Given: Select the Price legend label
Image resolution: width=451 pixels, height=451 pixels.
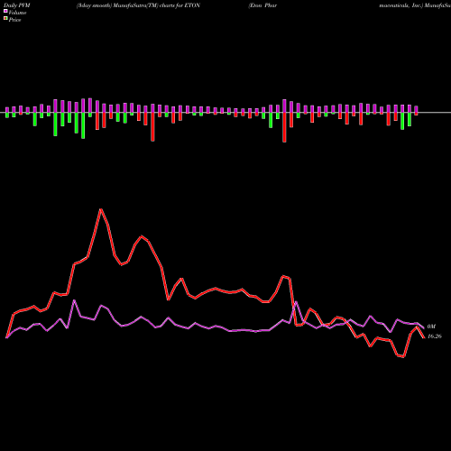Looking at the screenshot, I should pos(14,20).
